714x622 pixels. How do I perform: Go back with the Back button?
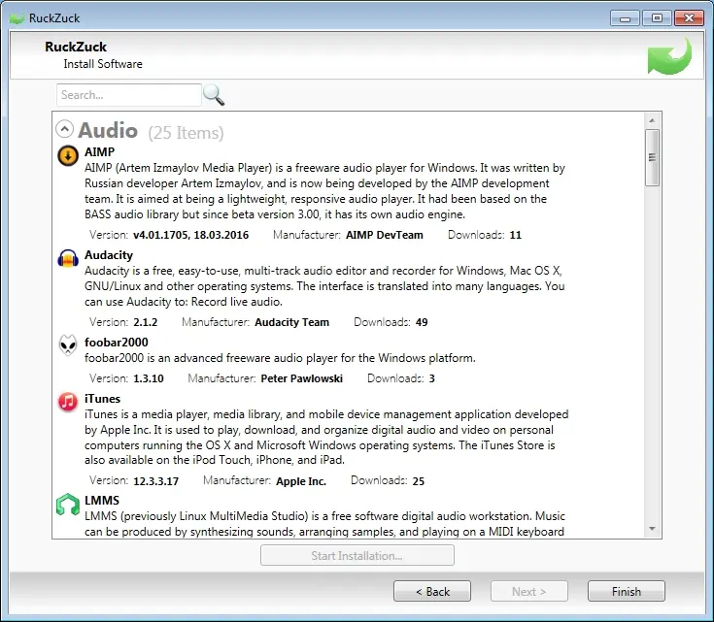point(432,591)
